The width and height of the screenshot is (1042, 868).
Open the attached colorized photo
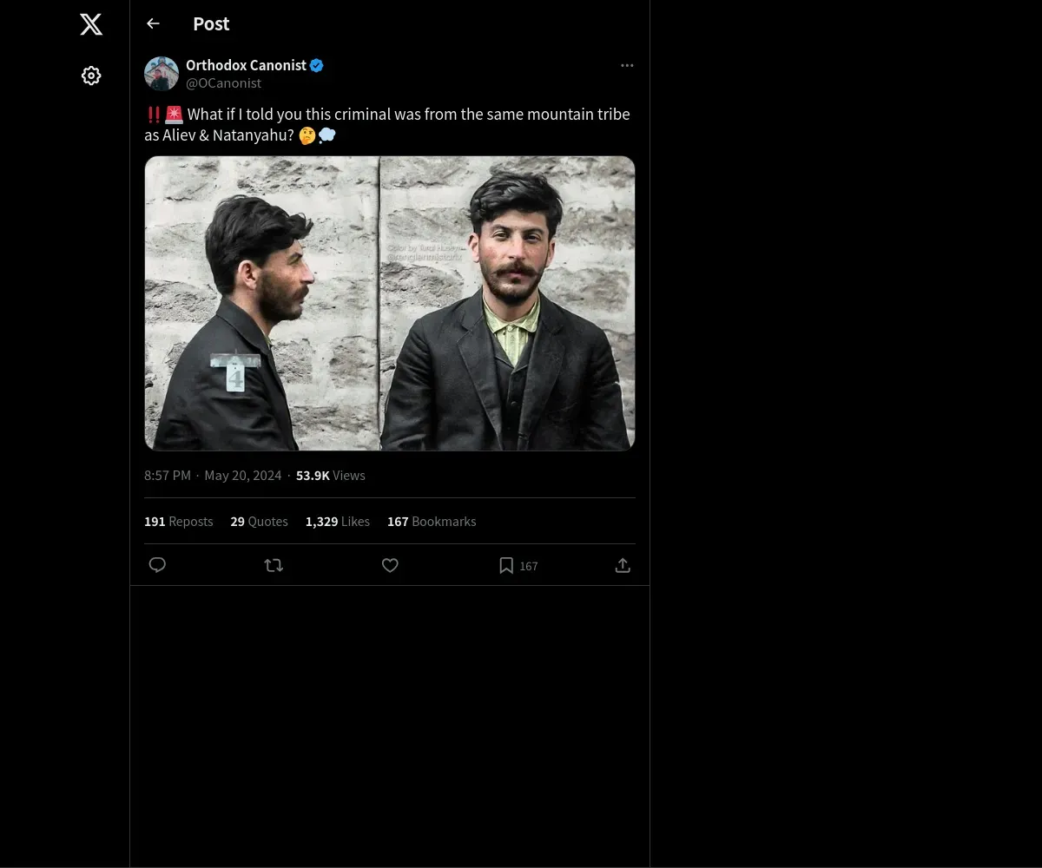click(x=390, y=303)
